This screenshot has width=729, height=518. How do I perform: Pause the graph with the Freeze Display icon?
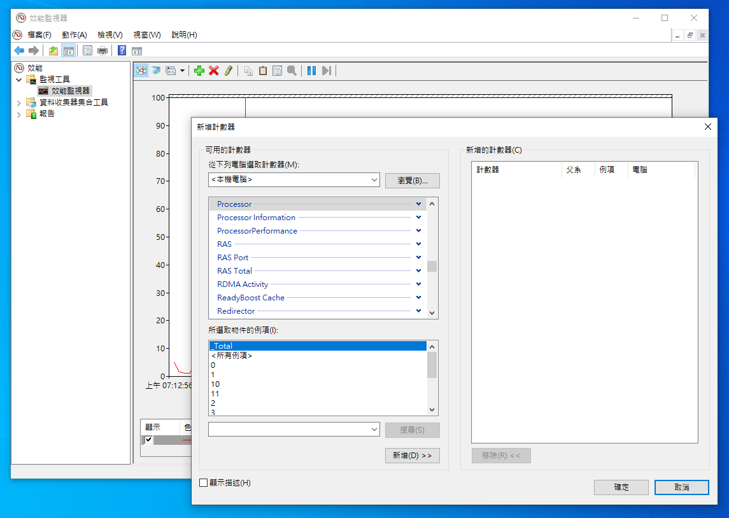click(x=311, y=71)
